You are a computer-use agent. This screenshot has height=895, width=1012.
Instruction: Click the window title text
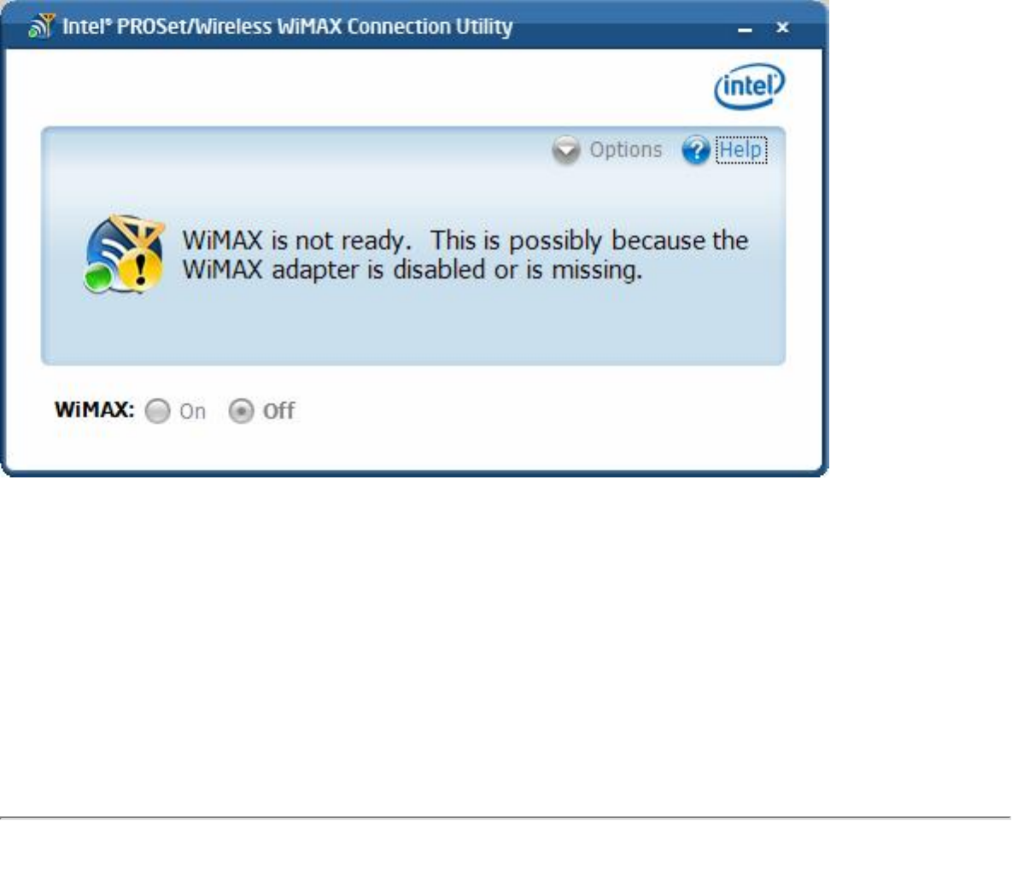287,26
